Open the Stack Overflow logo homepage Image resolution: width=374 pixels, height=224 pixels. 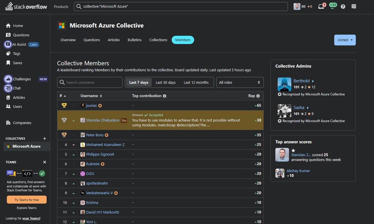point(26,6)
